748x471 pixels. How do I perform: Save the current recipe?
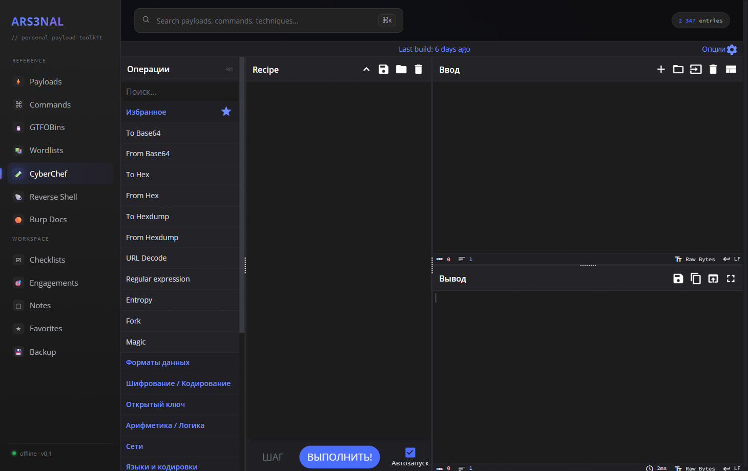(384, 69)
